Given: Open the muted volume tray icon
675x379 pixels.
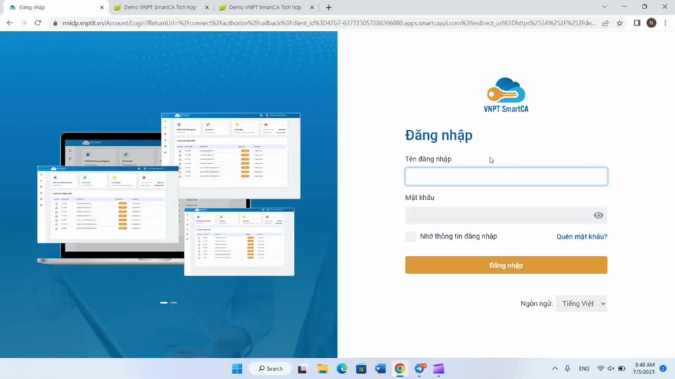Looking at the screenshot, I should click(x=611, y=368).
